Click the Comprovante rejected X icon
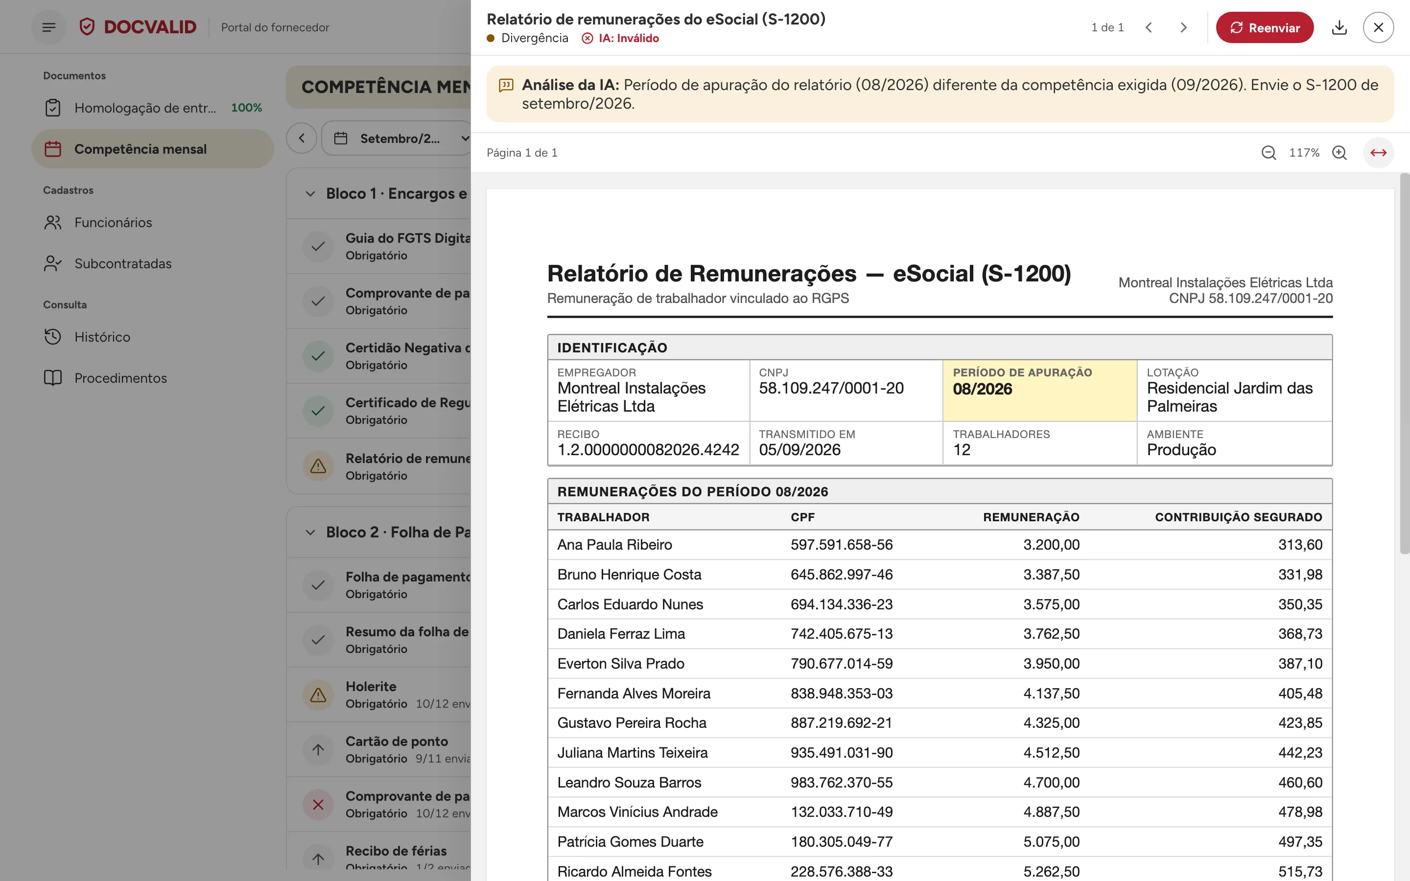Screen dimensions: 1410x881 pyautogui.click(x=318, y=804)
